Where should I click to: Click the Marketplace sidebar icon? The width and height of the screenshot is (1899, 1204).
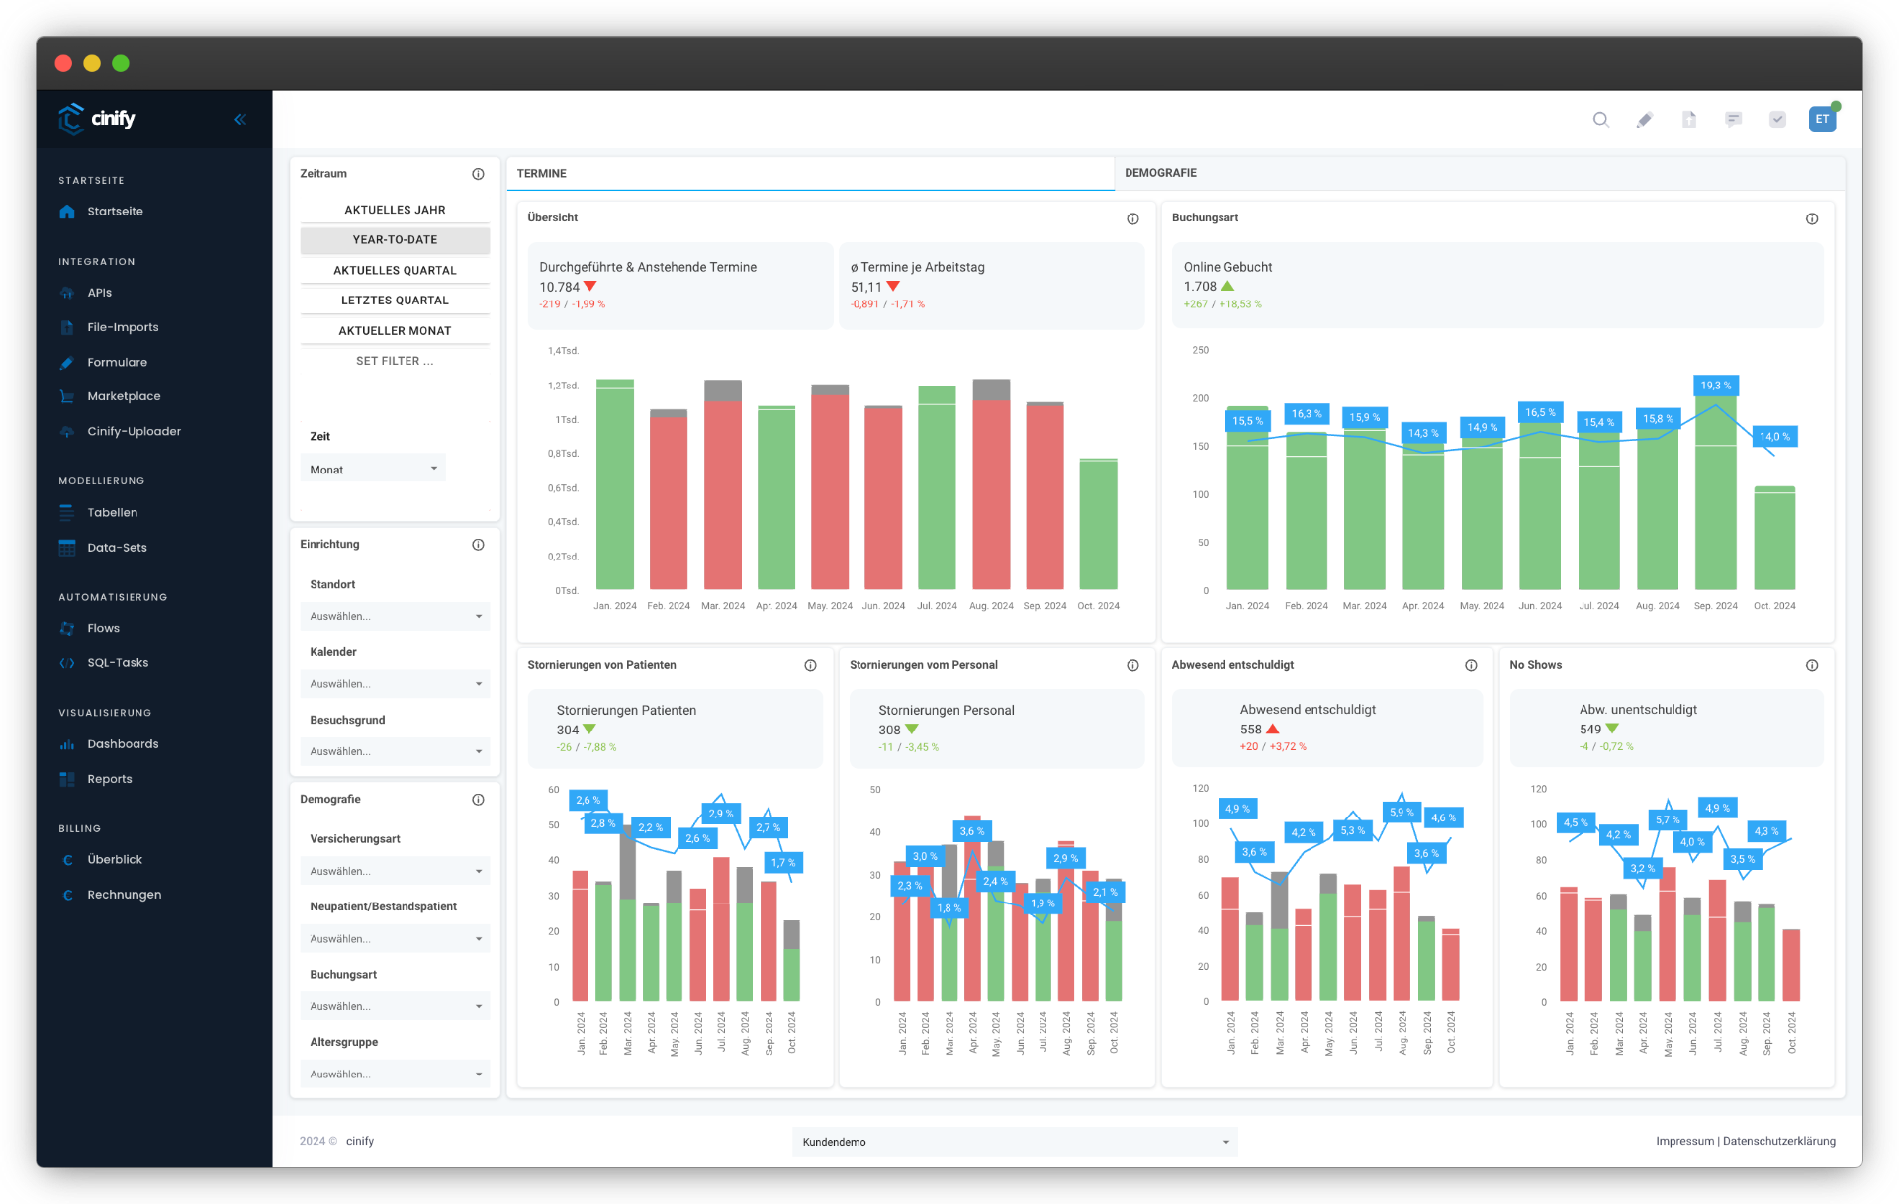click(x=67, y=396)
